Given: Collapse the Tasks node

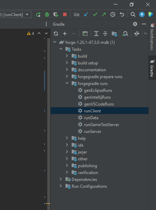Looking at the screenshot, I should [61, 49].
